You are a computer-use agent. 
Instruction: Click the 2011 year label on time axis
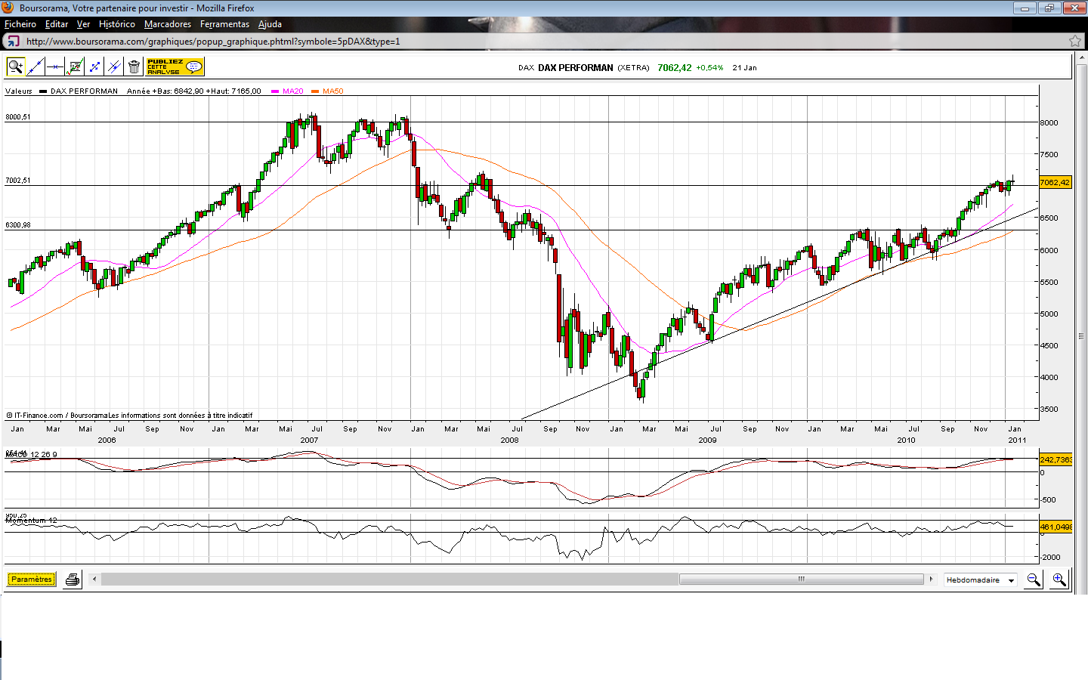1018,440
